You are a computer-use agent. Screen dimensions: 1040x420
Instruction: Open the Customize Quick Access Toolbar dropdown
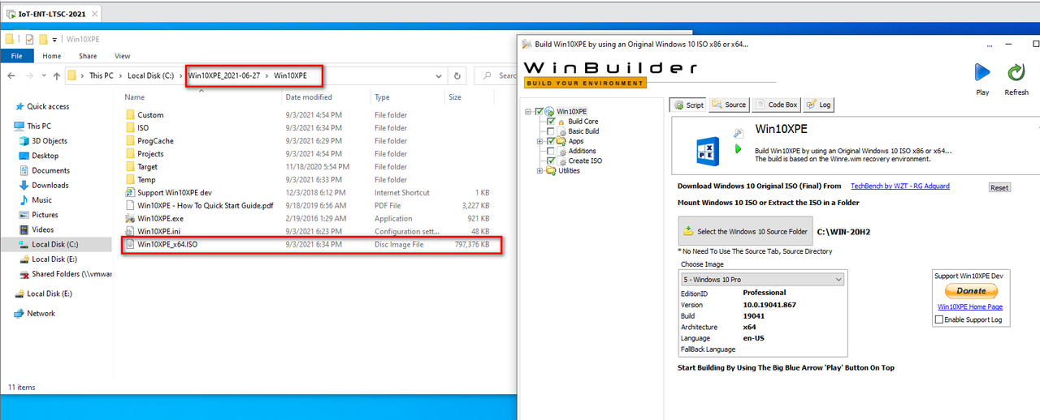(x=54, y=39)
